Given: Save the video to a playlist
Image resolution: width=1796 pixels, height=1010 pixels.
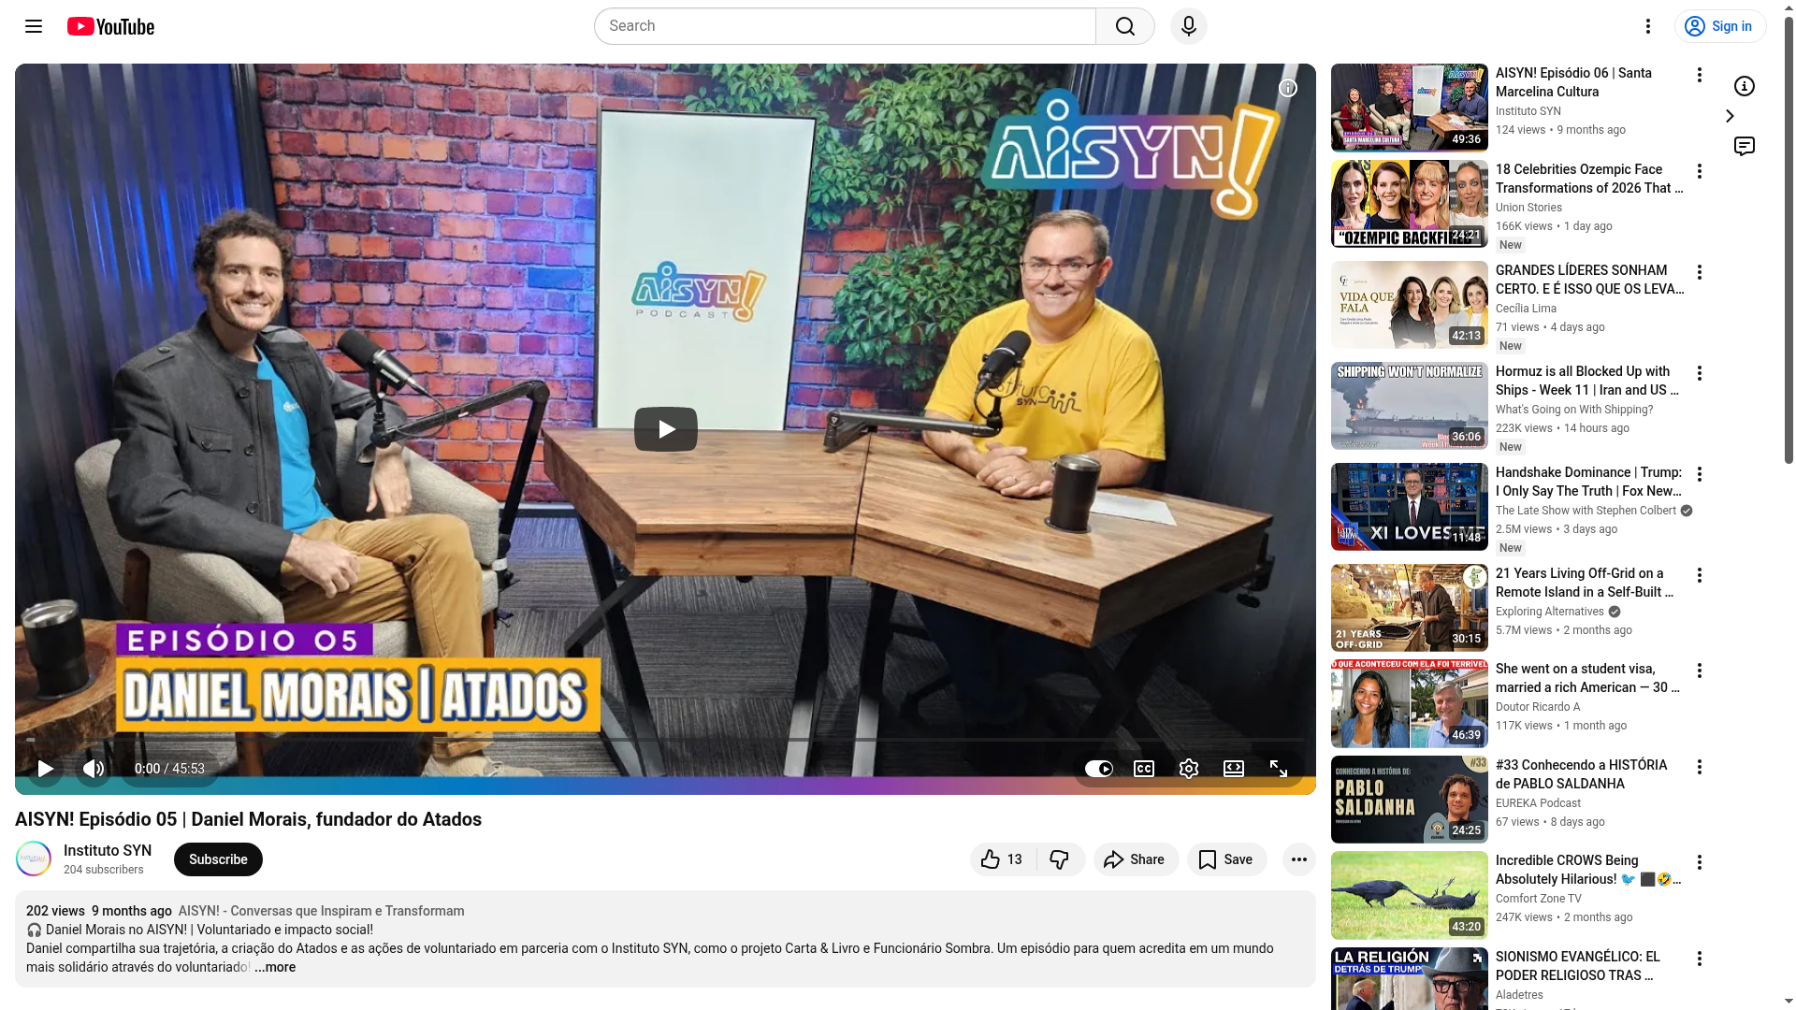Looking at the screenshot, I should tap(1226, 859).
